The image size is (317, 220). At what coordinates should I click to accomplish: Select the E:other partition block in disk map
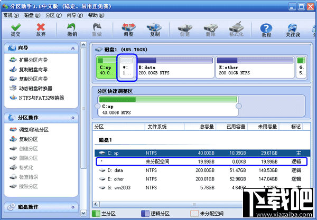255,68
